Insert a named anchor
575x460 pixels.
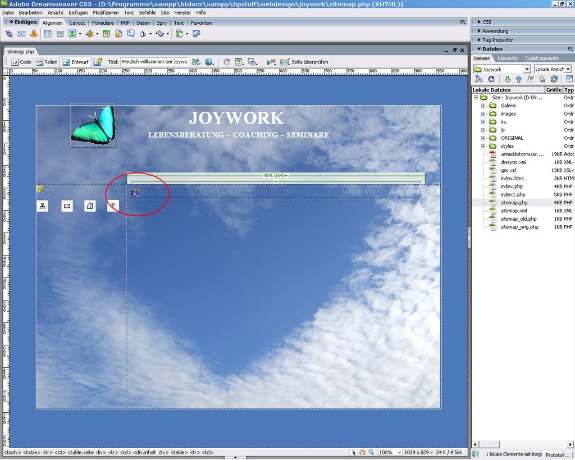(34, 34)
